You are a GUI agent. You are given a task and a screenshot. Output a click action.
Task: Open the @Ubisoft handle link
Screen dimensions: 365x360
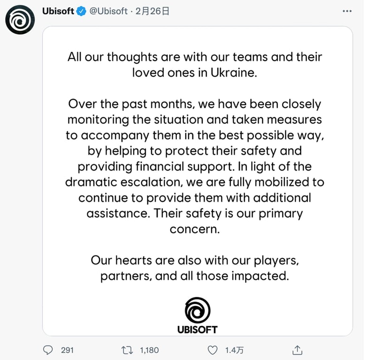pyautogui.click(x=108, y=11)
